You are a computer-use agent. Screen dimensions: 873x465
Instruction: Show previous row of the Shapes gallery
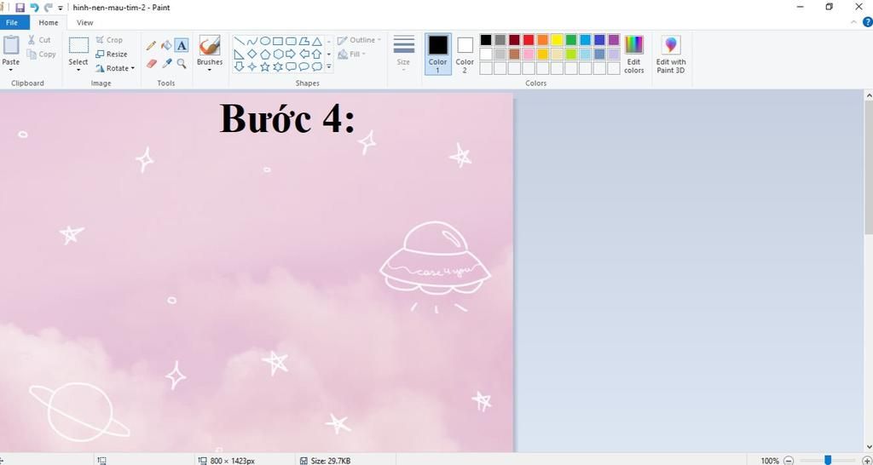point(328,41)
